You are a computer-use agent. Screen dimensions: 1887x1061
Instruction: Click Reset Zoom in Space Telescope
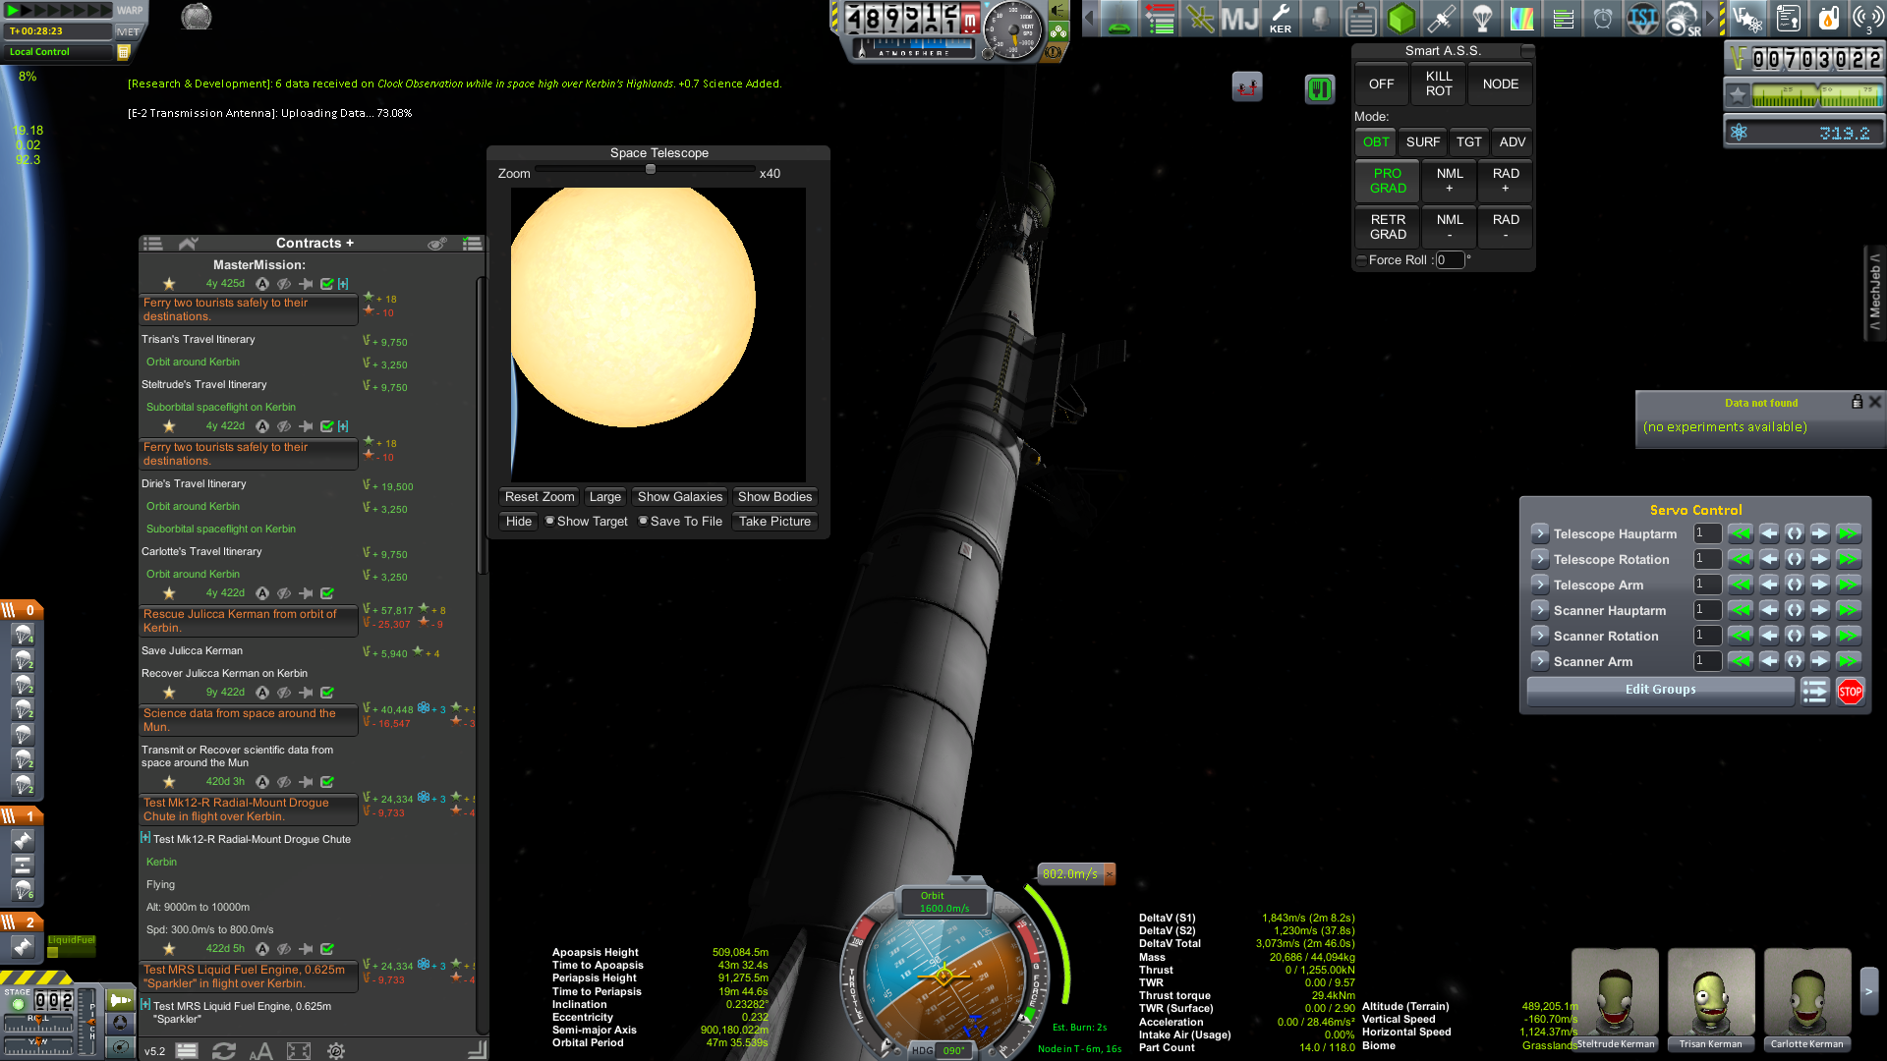coord(540,497)
